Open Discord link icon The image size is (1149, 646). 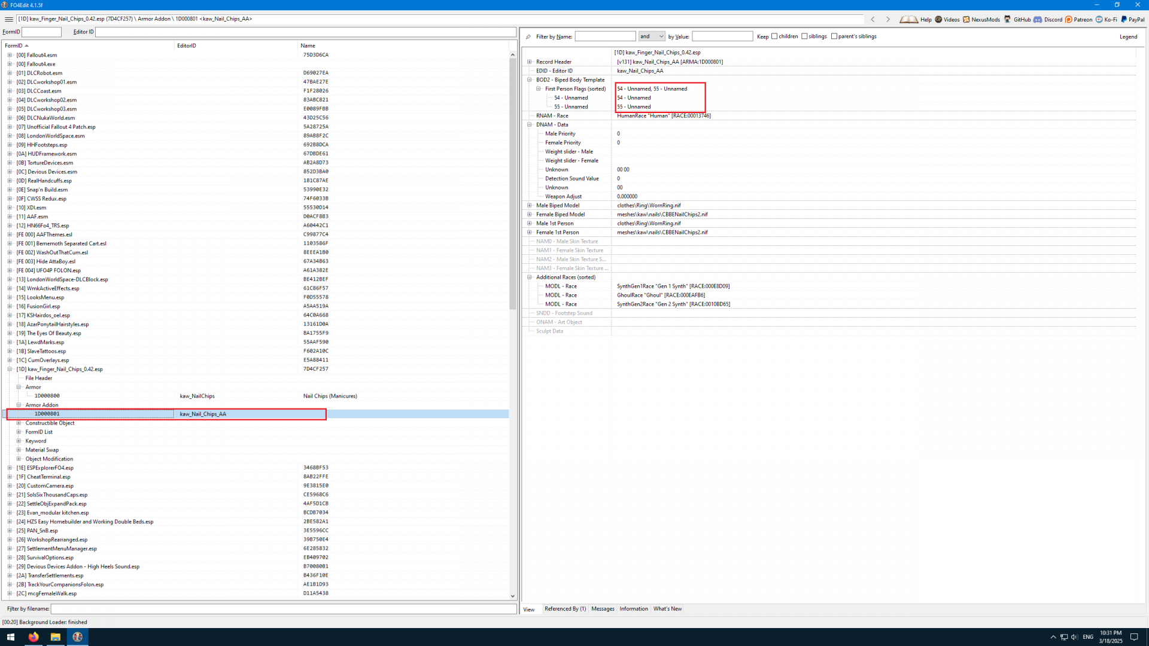1038,19
